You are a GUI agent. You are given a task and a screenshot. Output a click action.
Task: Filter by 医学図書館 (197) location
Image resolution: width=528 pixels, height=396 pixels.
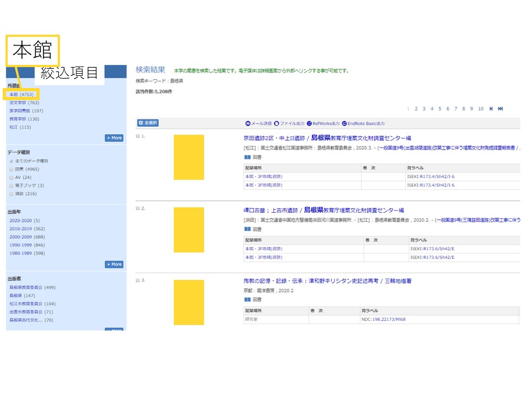pos(26,111)
